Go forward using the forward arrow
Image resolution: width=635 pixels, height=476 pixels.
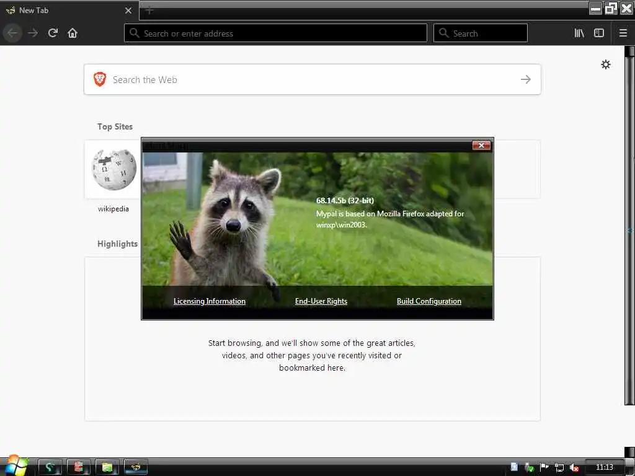33,33
